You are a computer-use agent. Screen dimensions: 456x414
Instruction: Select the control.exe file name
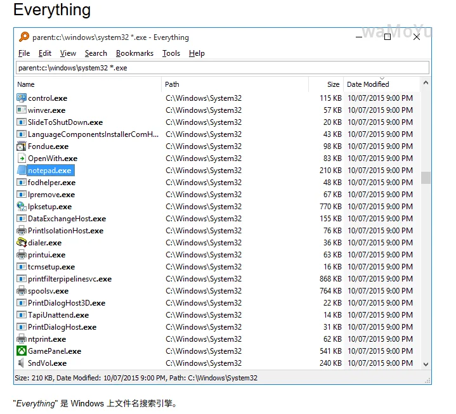[x=48, y=98]
